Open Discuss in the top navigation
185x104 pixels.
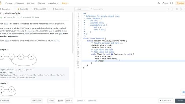click(41, 3)
